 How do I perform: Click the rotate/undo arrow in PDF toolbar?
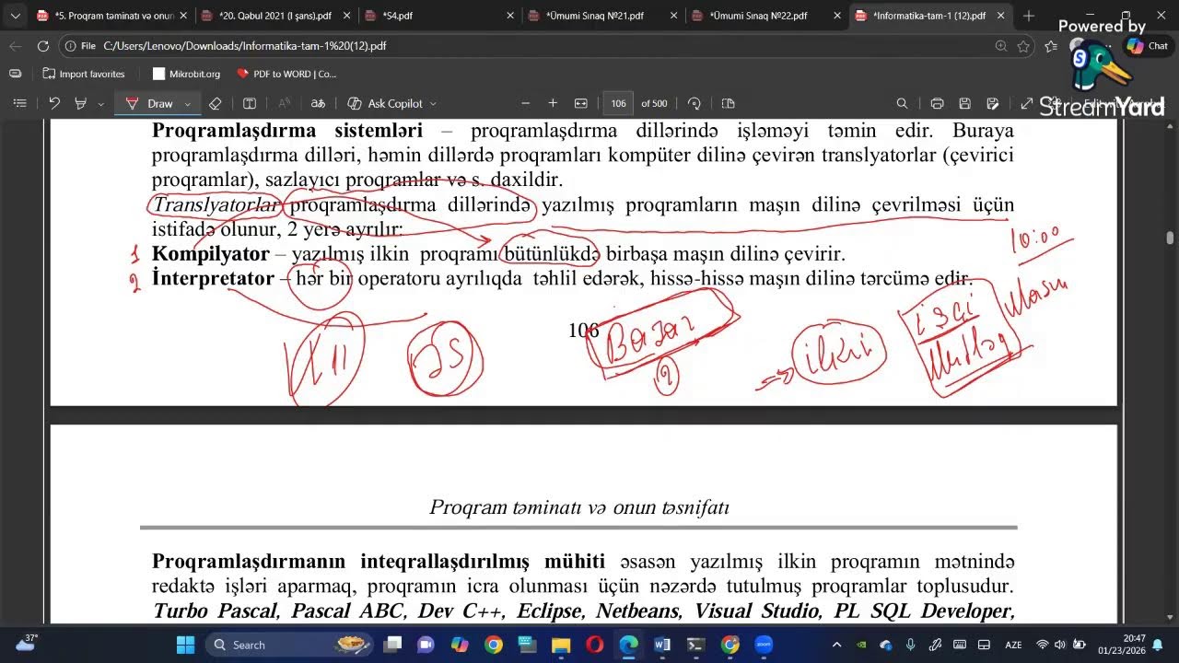click(54, 103)
